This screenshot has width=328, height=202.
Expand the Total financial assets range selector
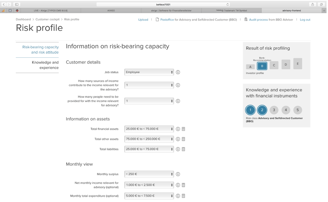(x=149, y=129)
